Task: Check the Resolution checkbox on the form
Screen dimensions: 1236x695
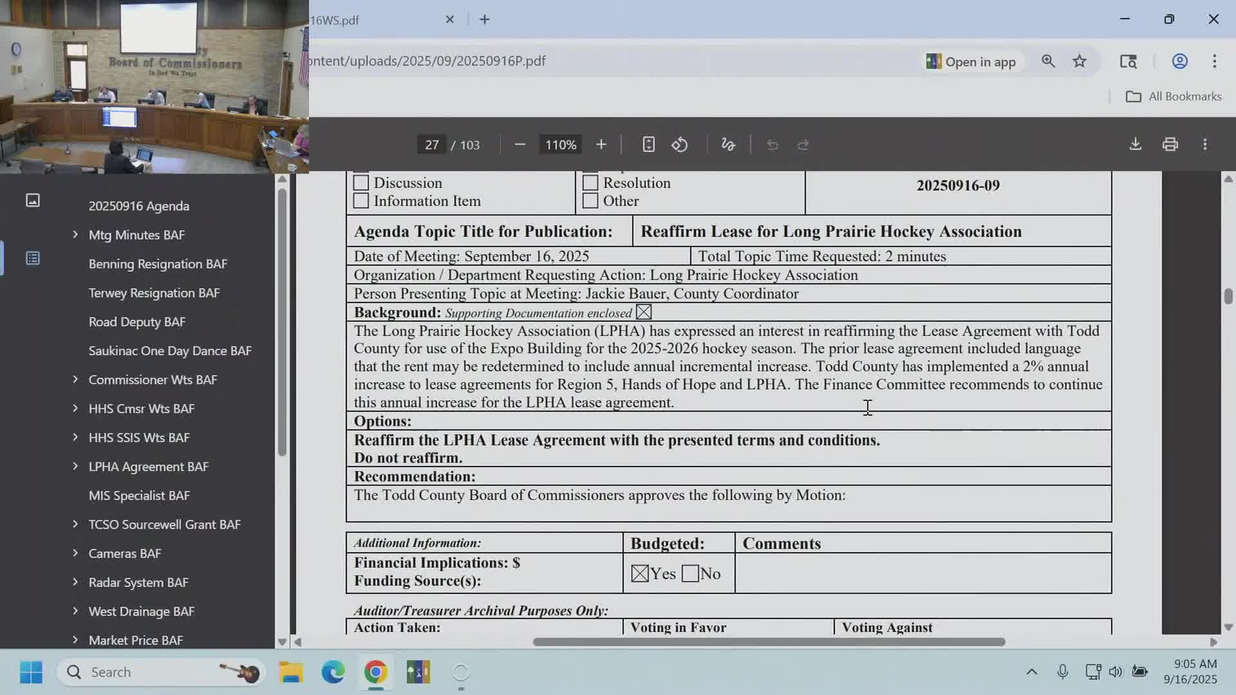Action: [590, 183]
